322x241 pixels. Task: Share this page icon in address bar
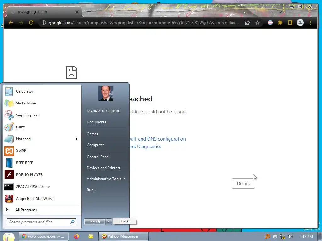click(x=247, y=23)
